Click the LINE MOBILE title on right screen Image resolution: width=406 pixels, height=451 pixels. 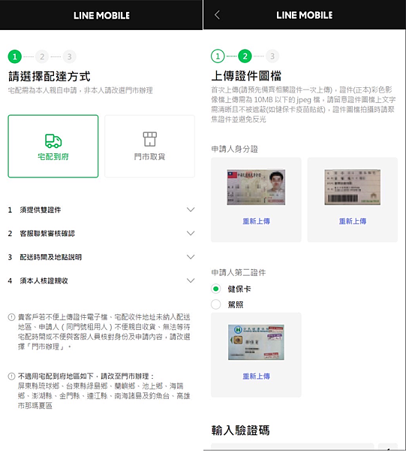coord(305,15)
